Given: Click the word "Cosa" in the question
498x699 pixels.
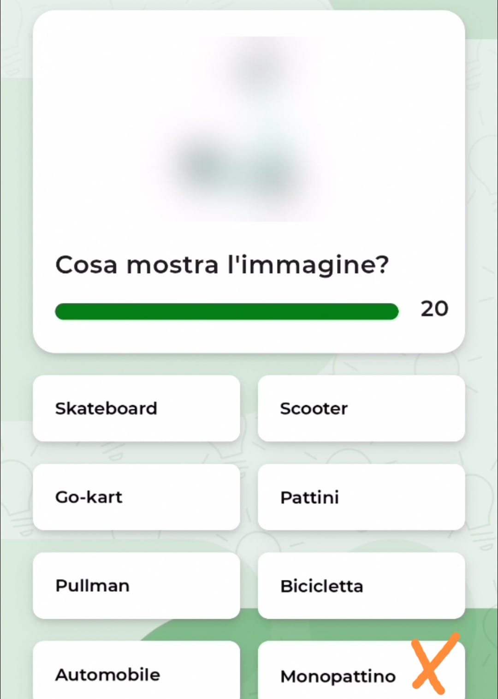Looking at the screenshot, I should tap(86, 265).
